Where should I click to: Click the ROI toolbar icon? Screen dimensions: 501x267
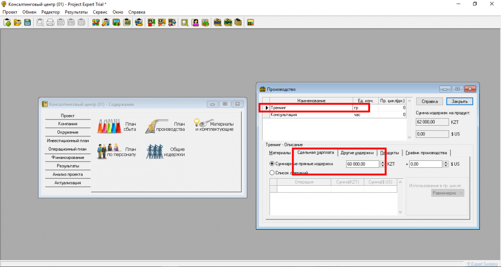tap(218, 22)
